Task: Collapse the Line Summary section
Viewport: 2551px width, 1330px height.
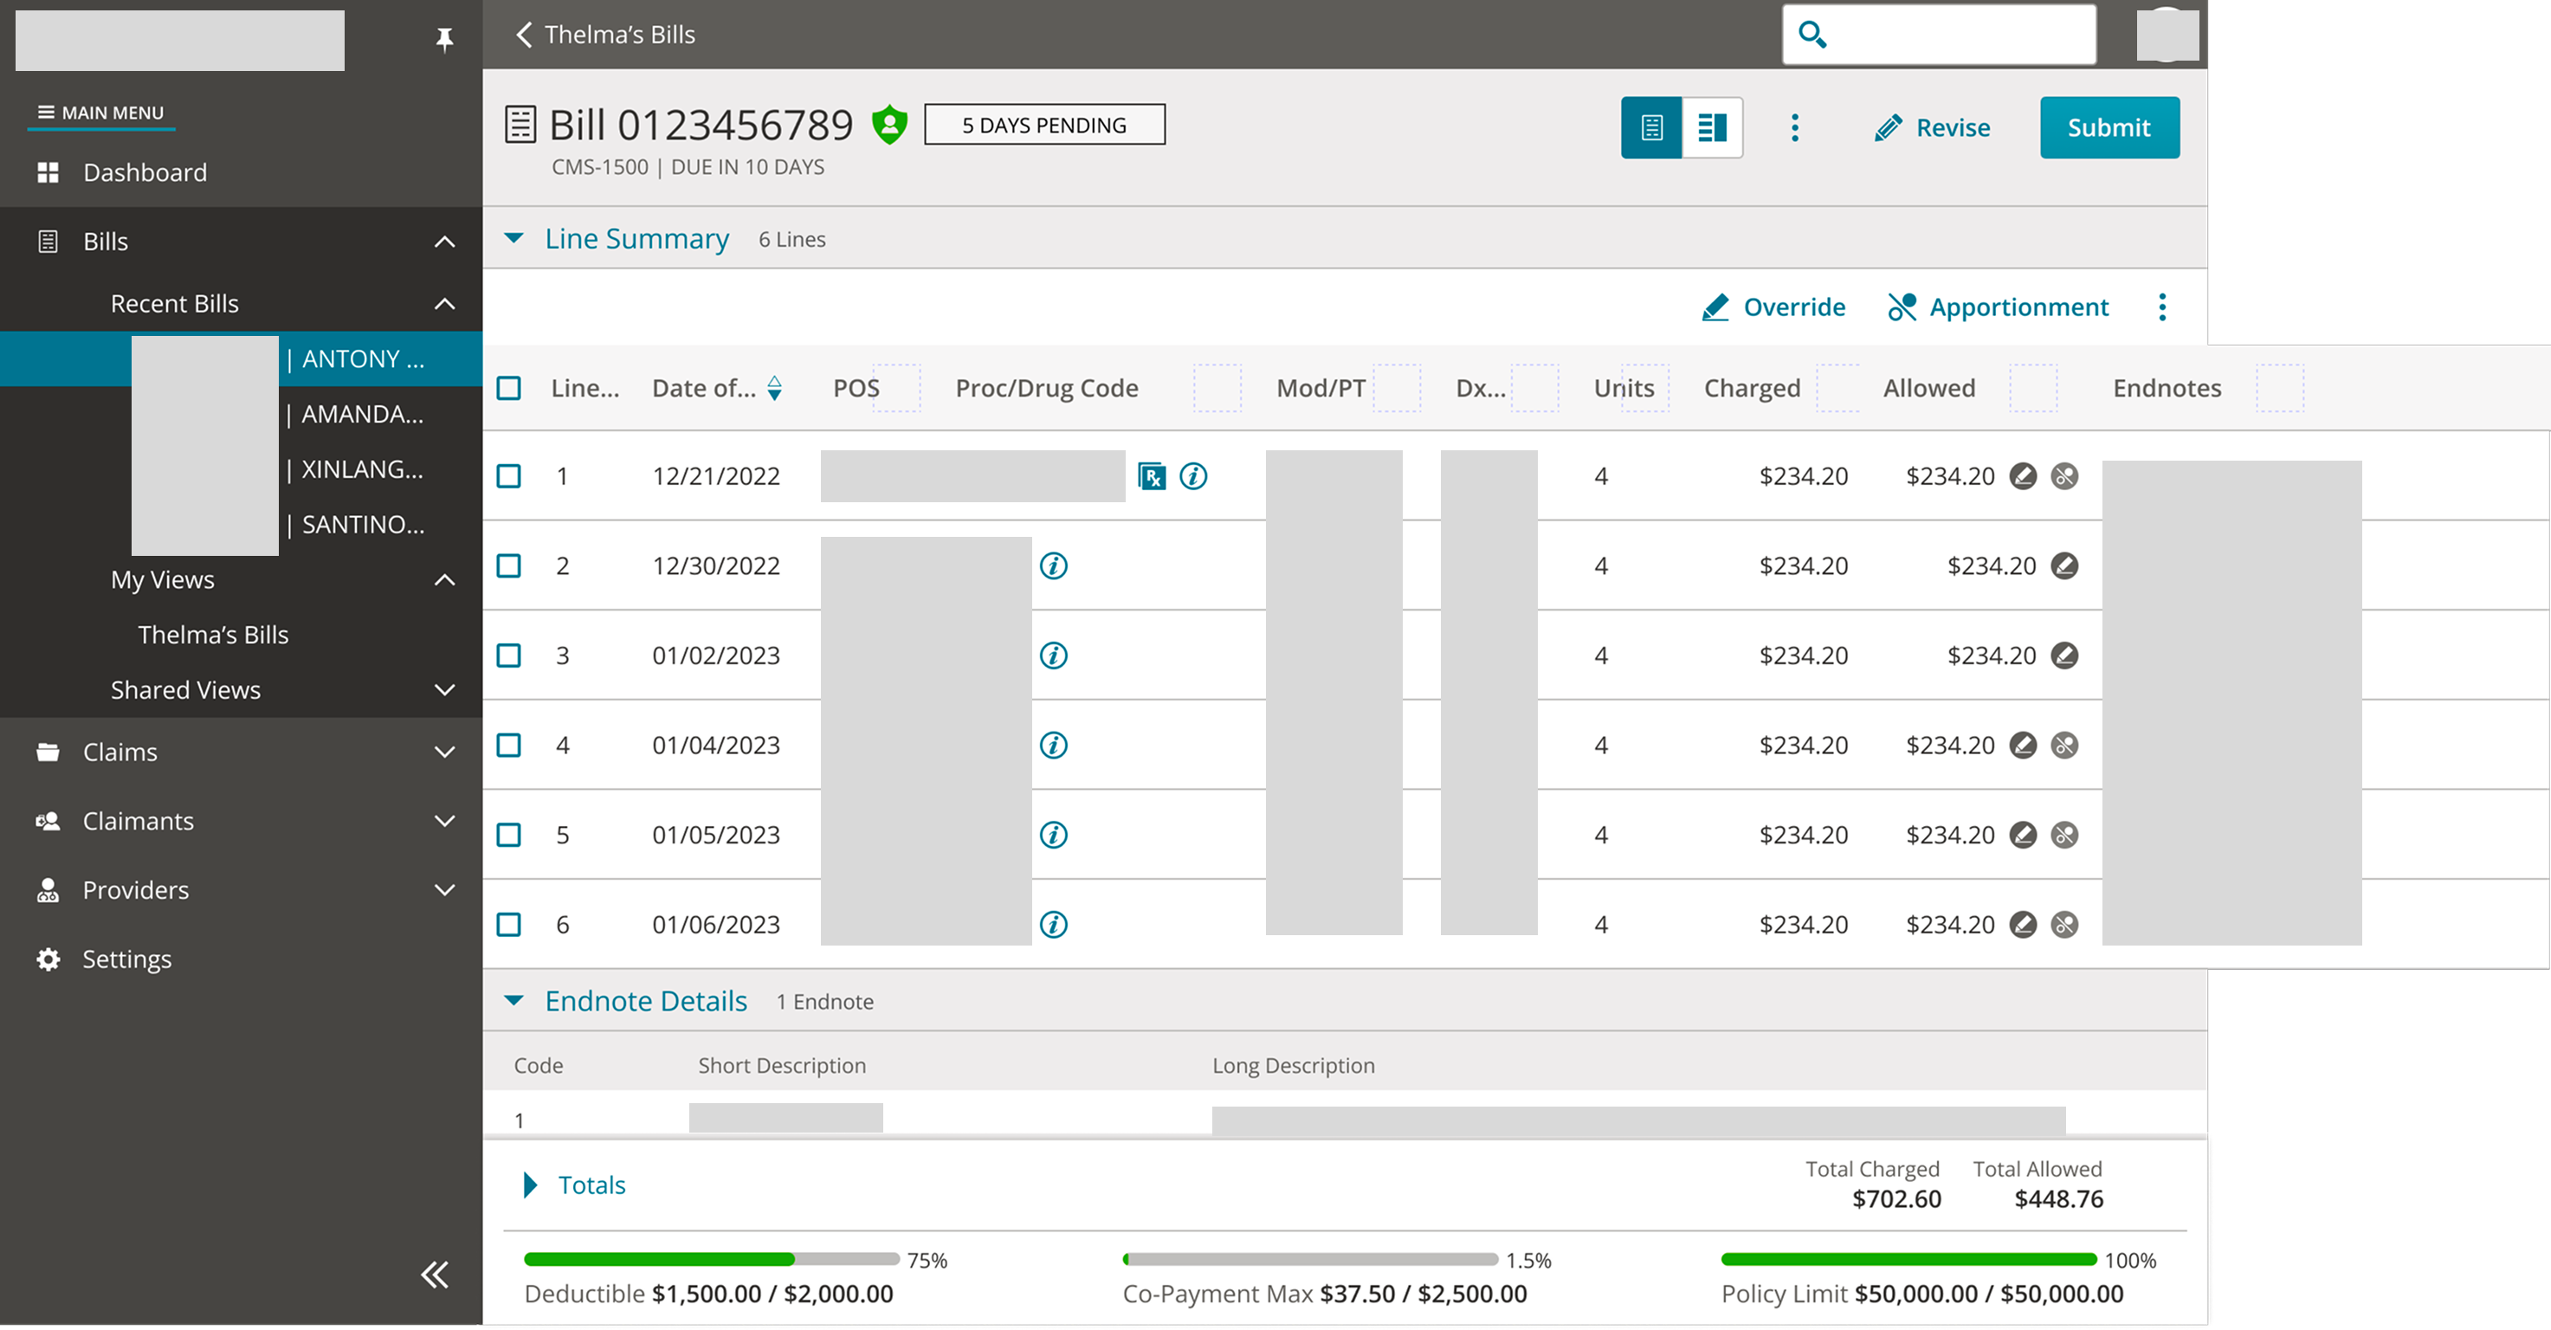Action: pyautogui.click(x=514, y=239)
